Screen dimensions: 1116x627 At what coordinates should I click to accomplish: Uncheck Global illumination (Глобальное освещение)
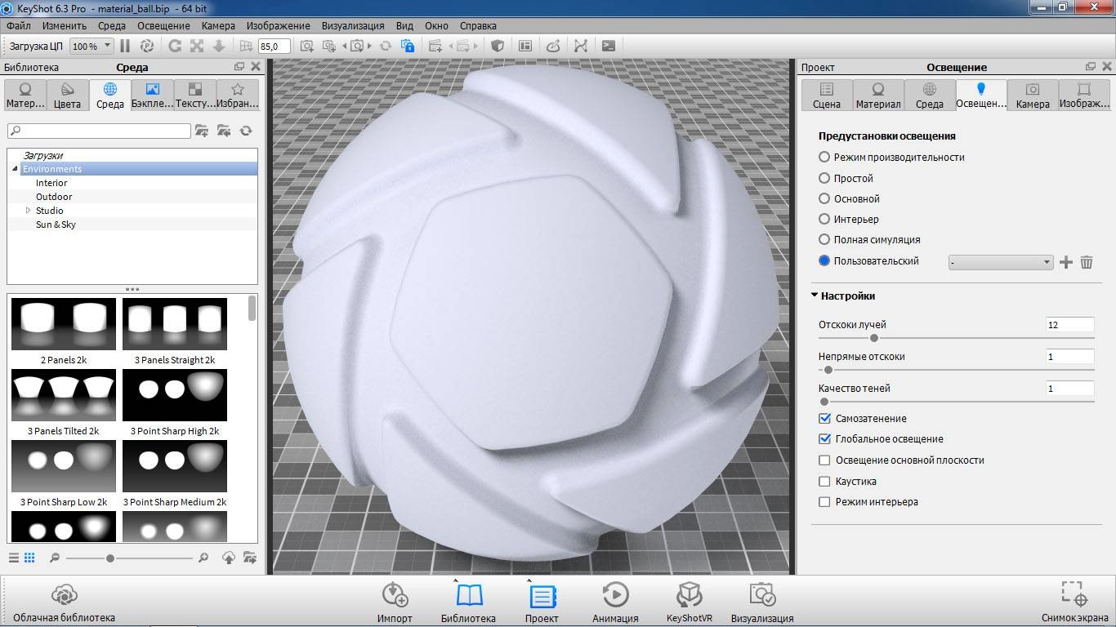(824, 438)
